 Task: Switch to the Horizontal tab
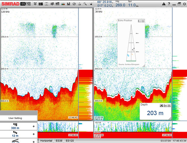tap(46, 141)
